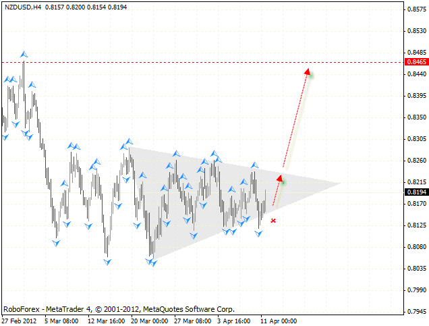Select the 11 Apr 00:00 time label
Image resolution: width=429 pixels, height=326 pixels.
(278, 321)
